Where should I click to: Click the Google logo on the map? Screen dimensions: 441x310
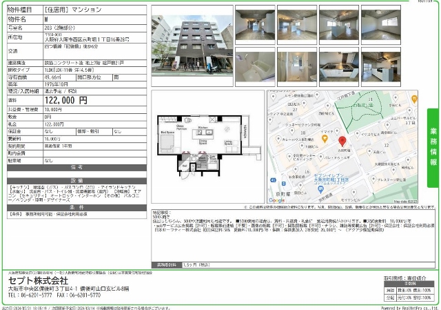point(276,200)
